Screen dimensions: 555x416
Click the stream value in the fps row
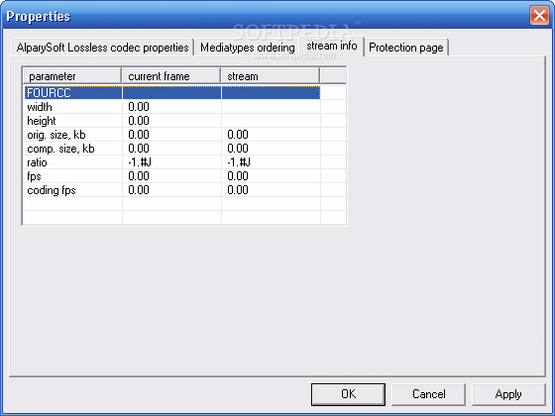point(238,176)
